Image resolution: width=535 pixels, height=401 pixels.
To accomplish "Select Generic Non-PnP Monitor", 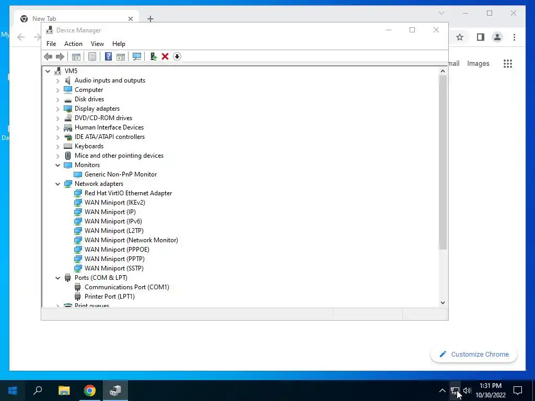I will pos(121,174).
